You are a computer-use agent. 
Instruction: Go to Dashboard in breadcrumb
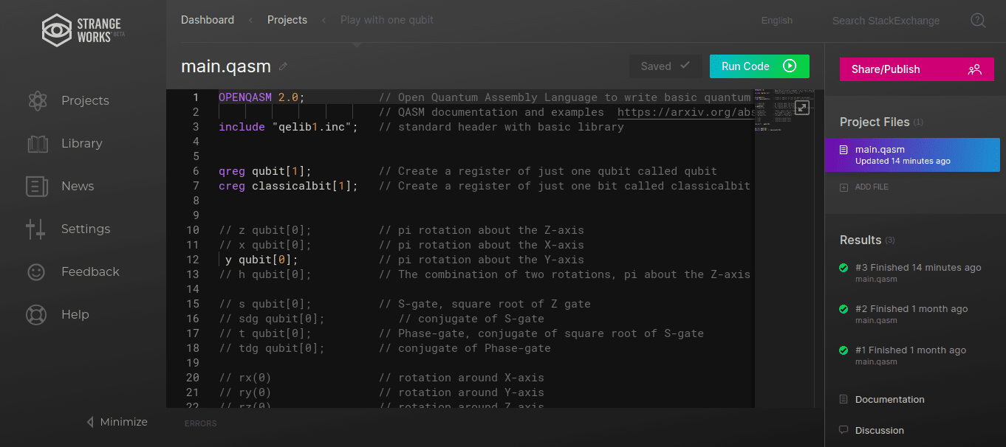208,20
